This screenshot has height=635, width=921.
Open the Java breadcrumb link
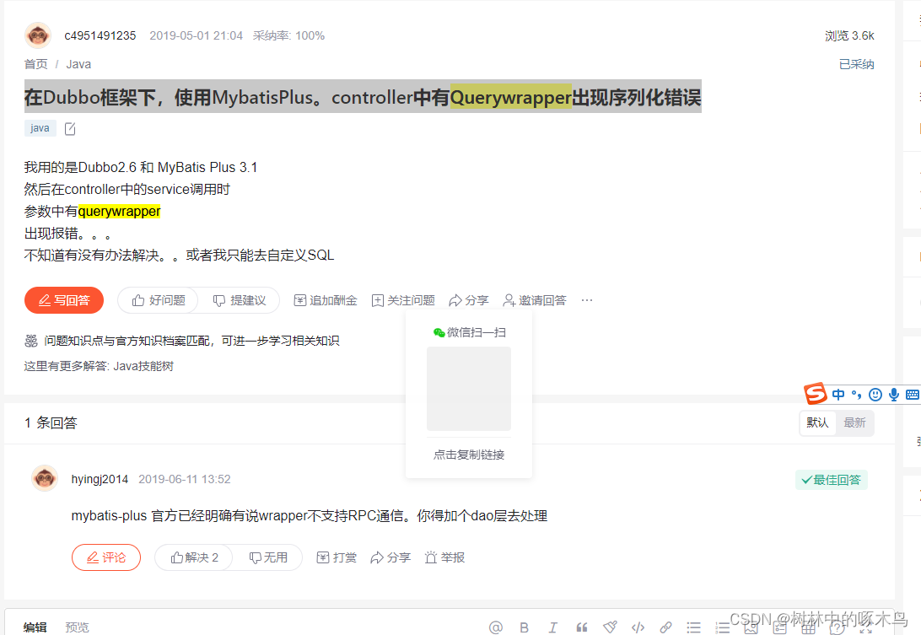click(x=78, y=64)
